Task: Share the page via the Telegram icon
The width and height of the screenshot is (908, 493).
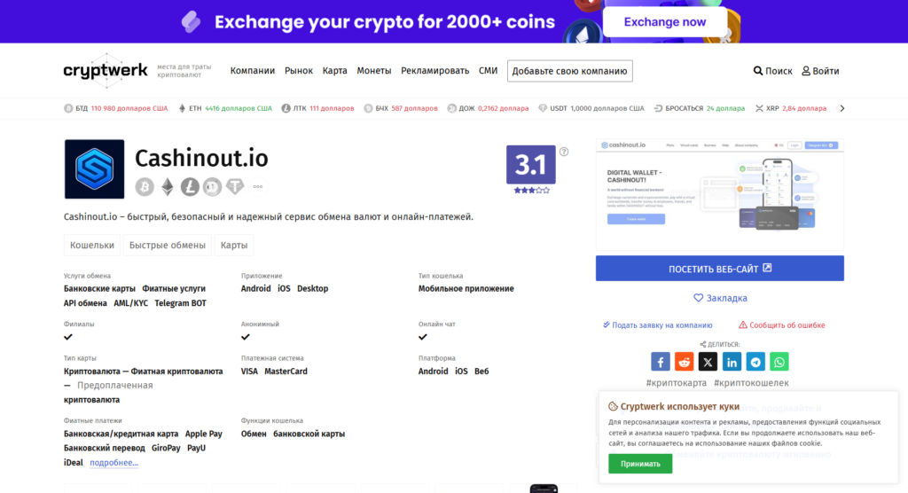Action: 755,362
